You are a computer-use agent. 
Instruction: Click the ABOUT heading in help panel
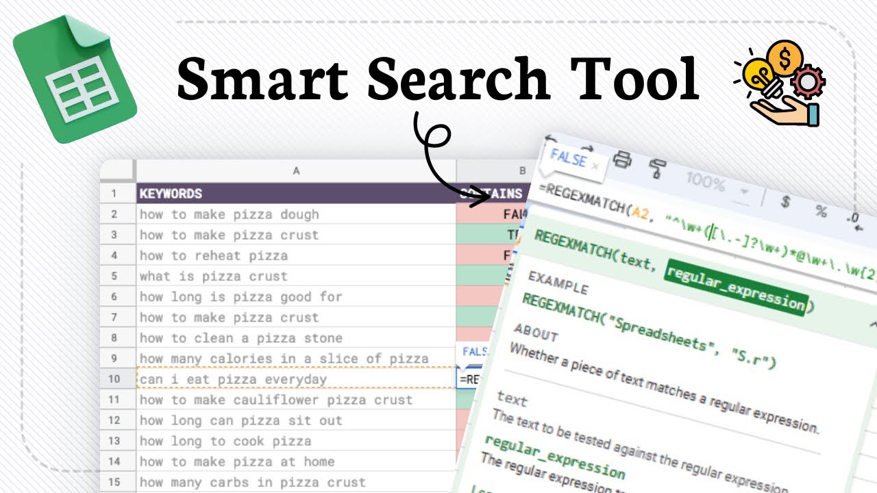click(x=536, y=332)
